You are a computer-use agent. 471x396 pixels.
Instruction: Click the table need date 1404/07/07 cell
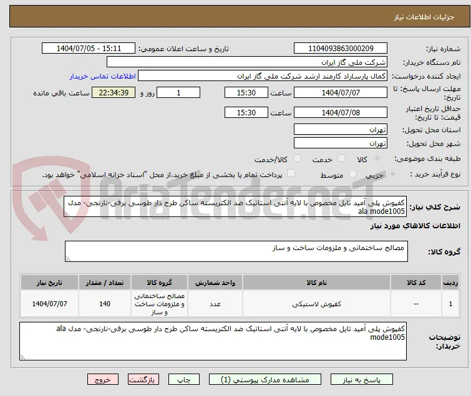coord(49,304)
